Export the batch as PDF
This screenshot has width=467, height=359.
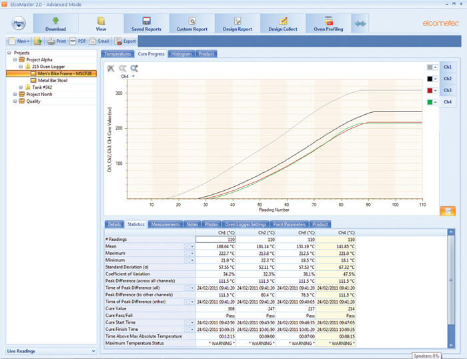[77, 41]
